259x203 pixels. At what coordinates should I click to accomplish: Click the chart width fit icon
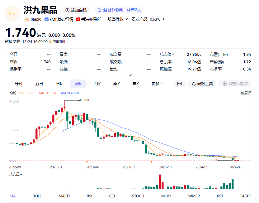179,84
